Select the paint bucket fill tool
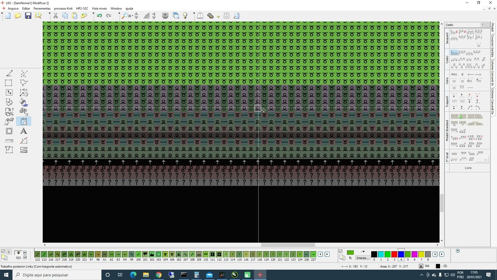This screenshot has height=280, width=497. [24, 102]
